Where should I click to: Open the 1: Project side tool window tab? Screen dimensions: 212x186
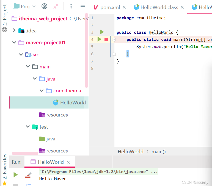pyautogui.click(x=5, y=15)
